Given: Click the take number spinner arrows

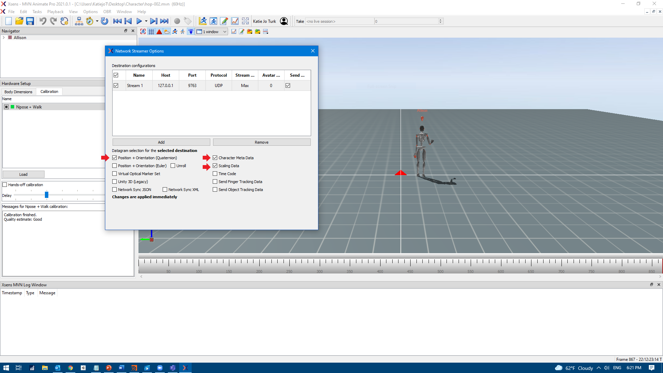Looking at the screenshot, I should click(440, 21).
